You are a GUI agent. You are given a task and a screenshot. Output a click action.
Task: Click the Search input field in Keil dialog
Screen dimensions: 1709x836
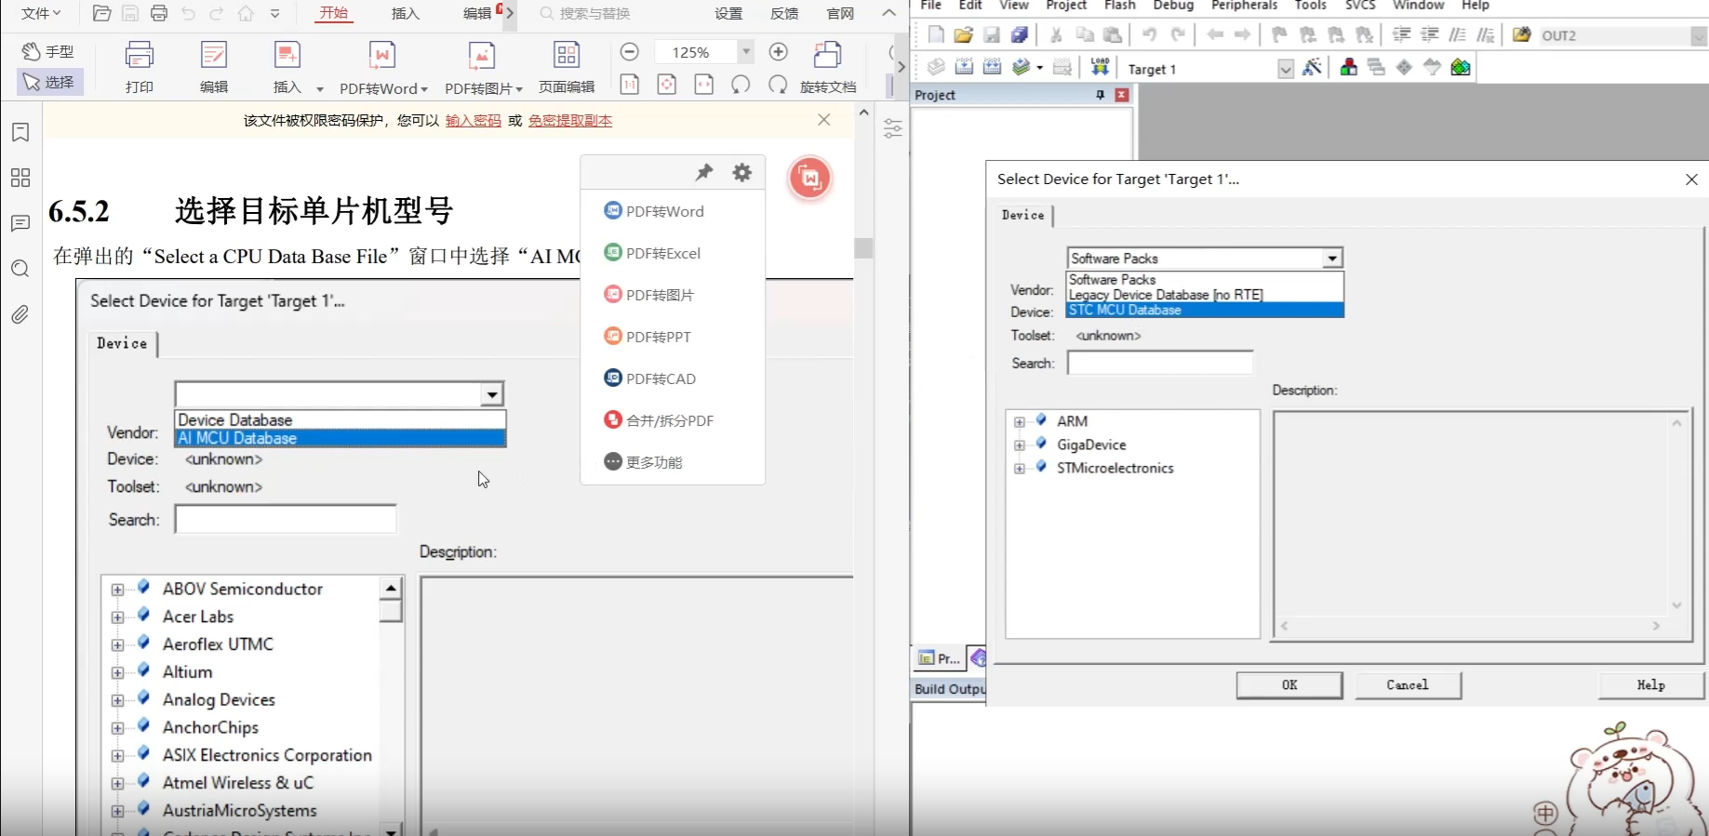[x=1160, y=363]
